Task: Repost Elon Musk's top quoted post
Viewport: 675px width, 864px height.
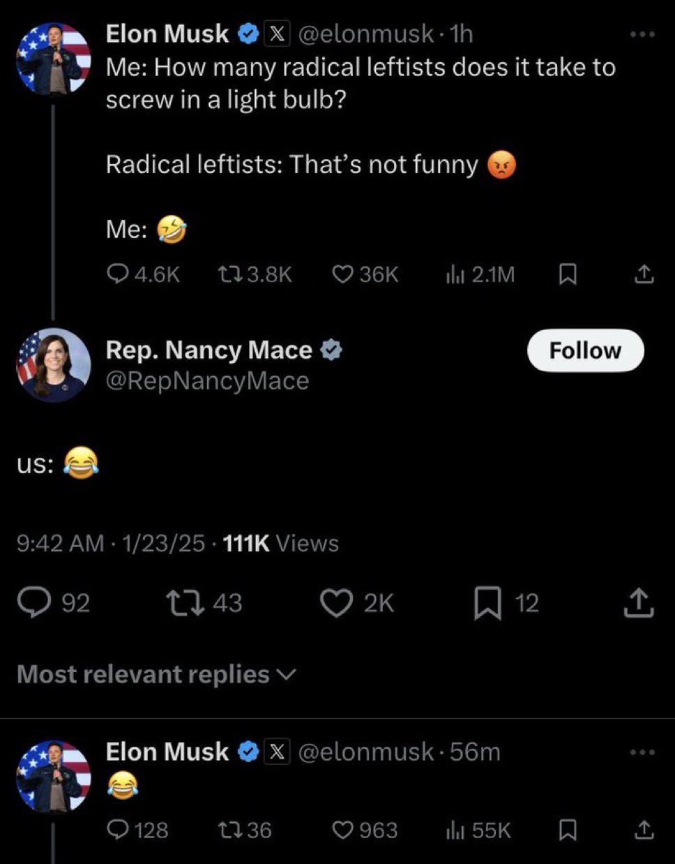Action: 227,275
